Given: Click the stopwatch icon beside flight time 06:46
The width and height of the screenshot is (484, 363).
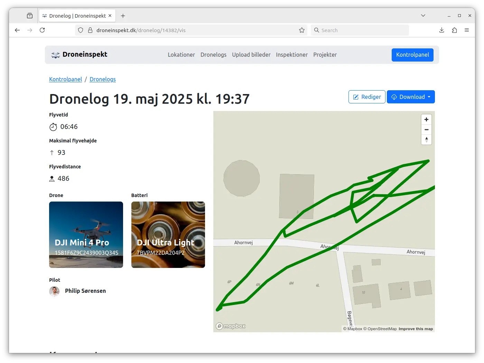Looking at the screenshot, I should 53,127.
